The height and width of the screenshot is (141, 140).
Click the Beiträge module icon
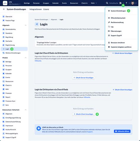coord(4,62)
